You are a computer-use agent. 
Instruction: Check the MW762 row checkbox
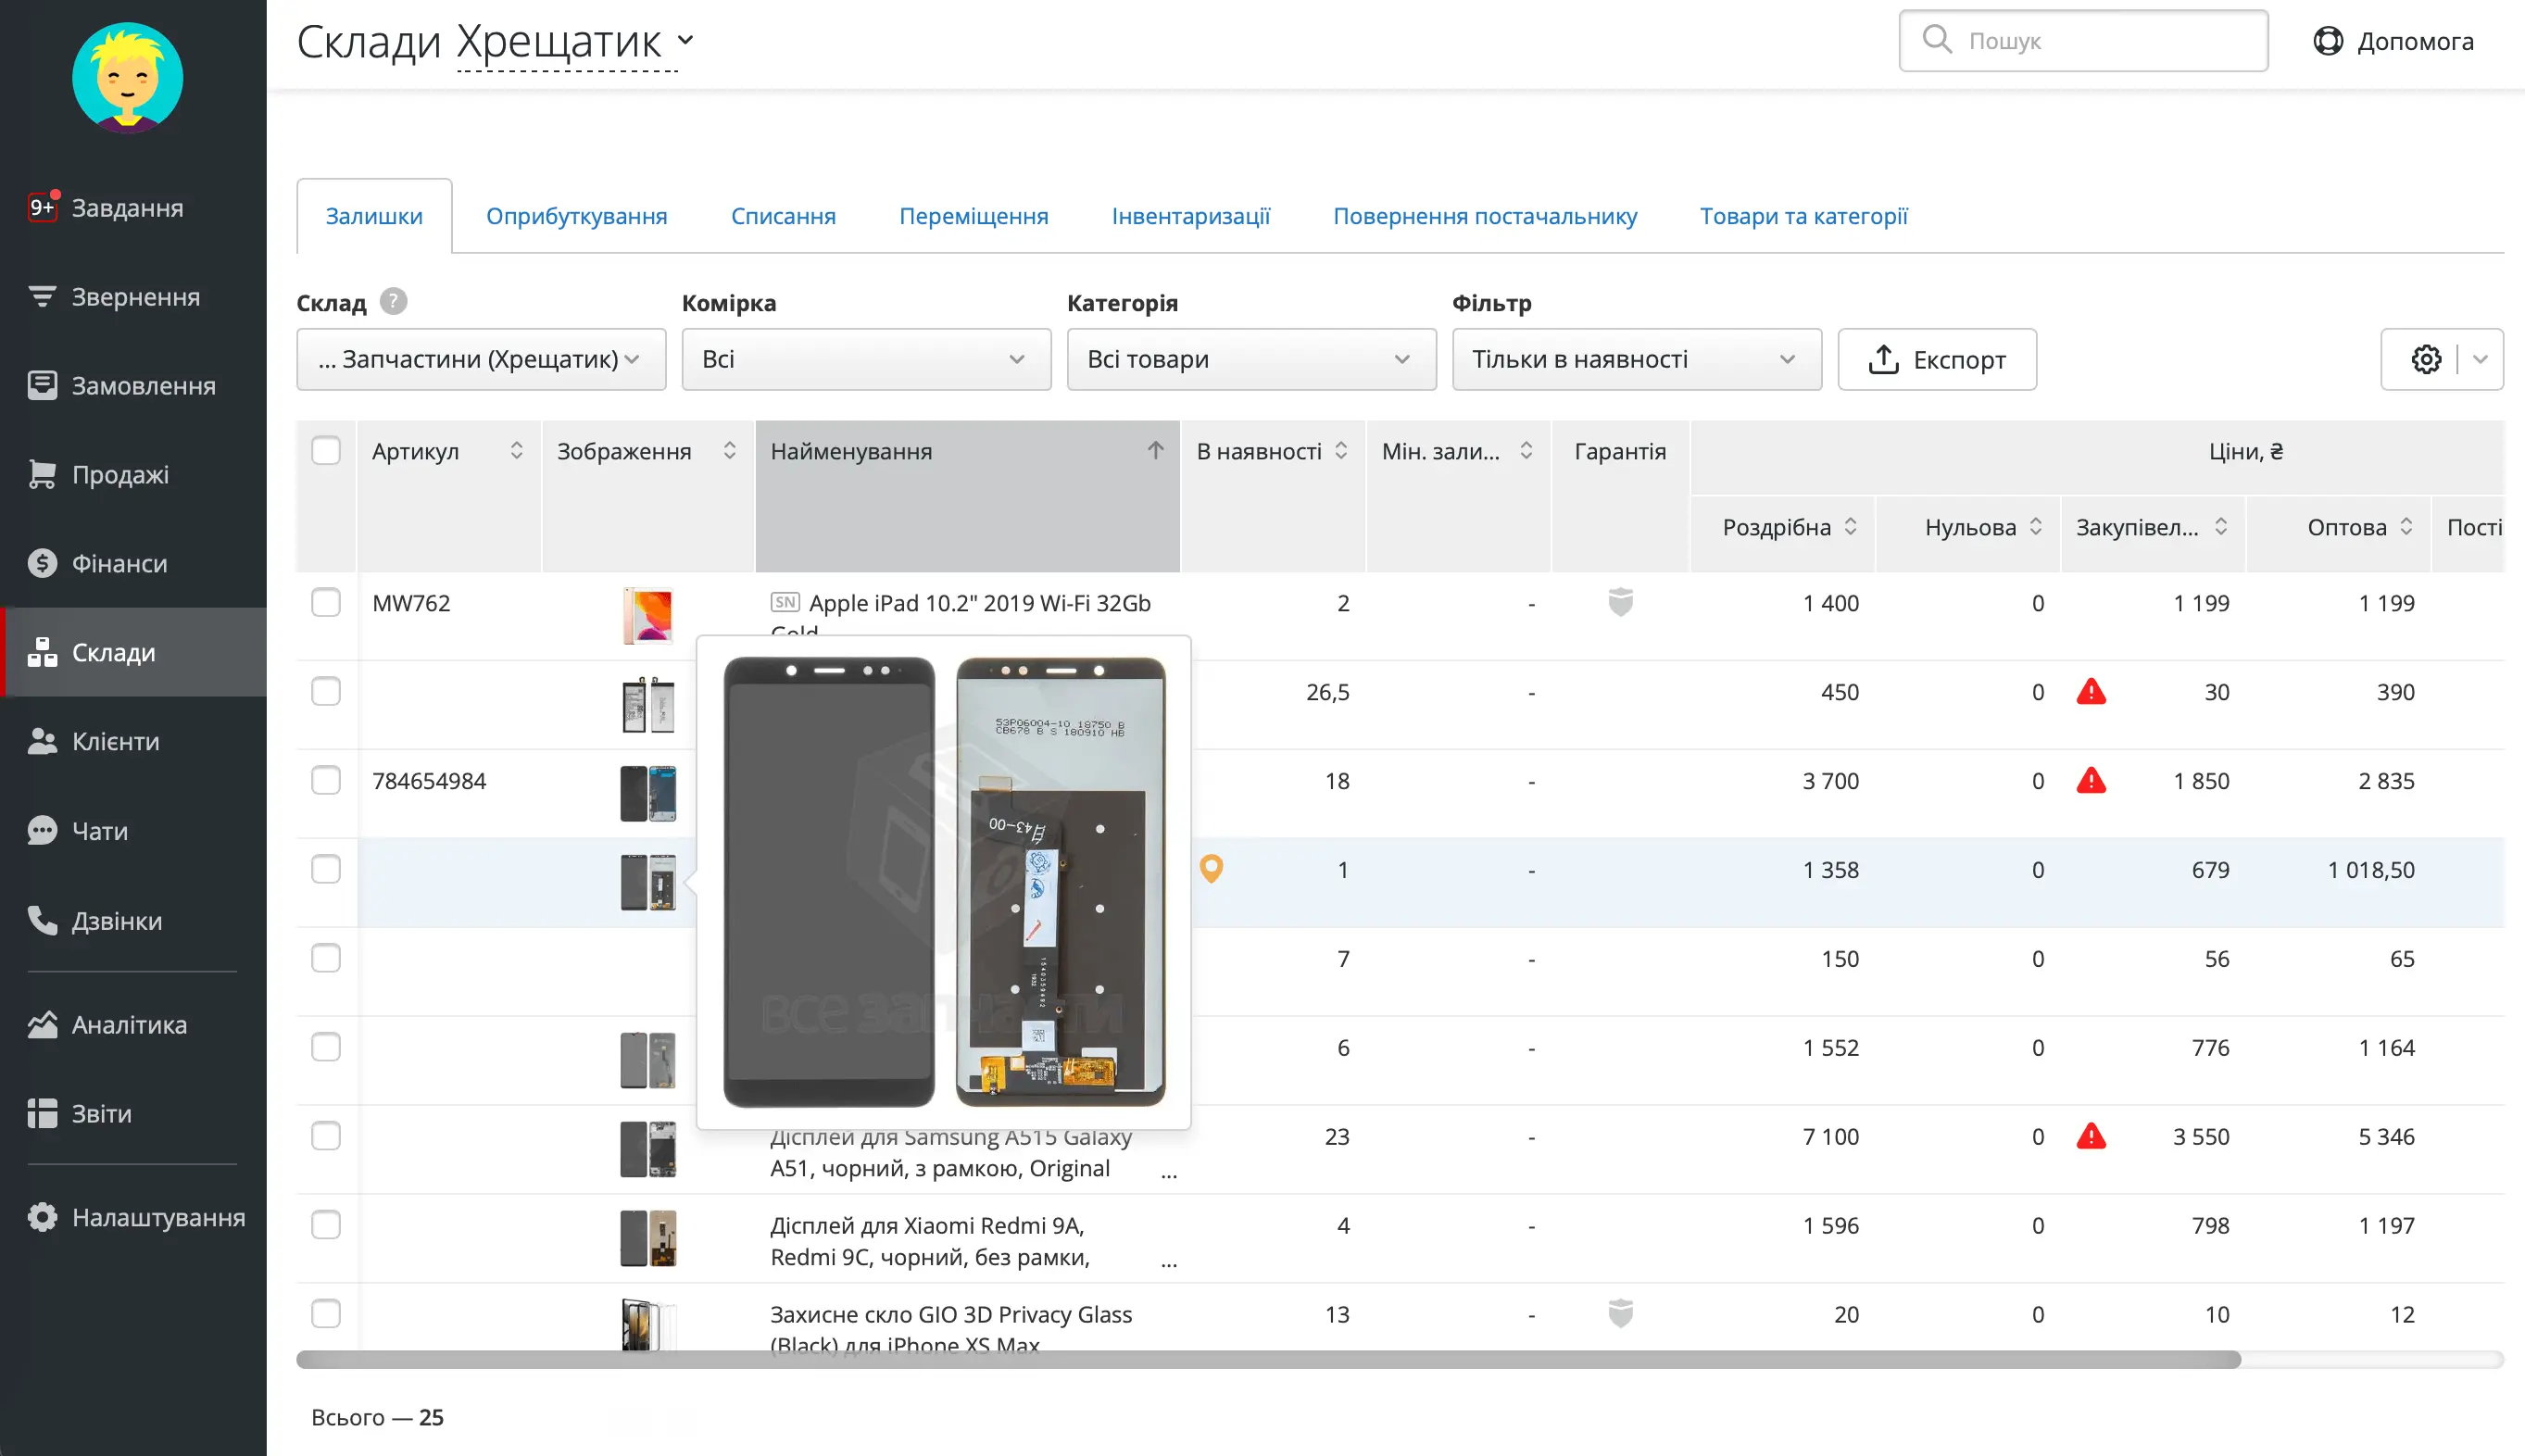[326, 602]
